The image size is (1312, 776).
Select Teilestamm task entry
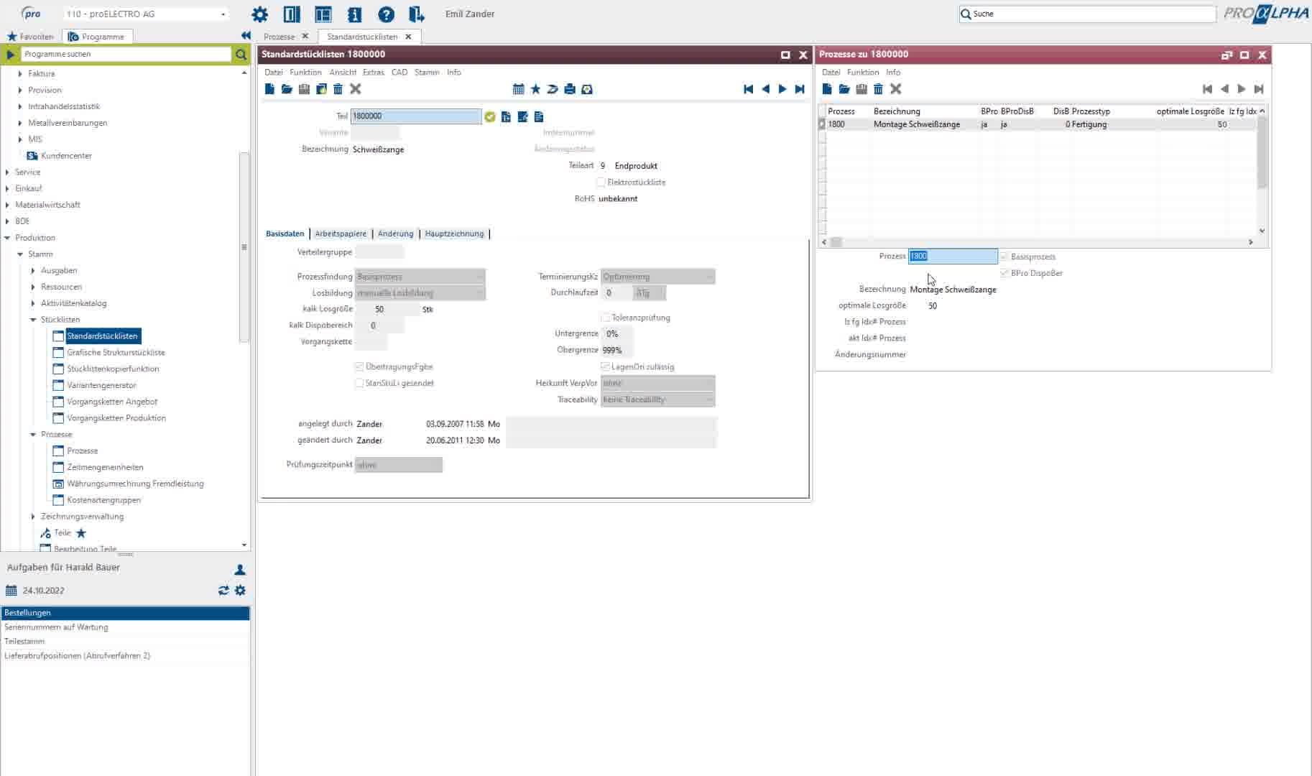pyautogui.click(x=24, y=641)
